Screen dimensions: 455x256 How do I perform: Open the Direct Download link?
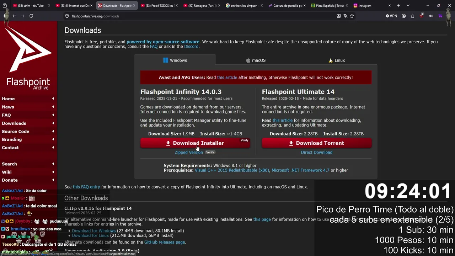[x=317, y=153]
